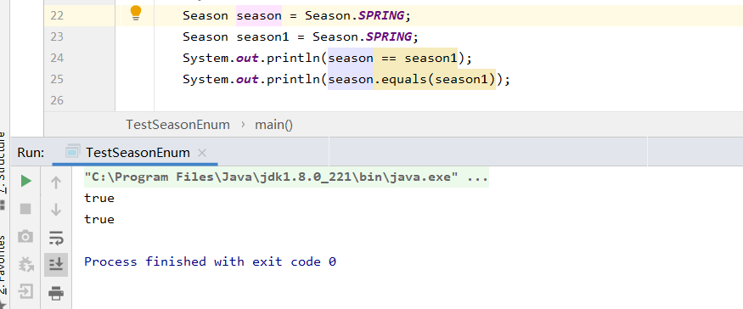Click the green Rerun button
This screenshot has height=309, width=743.
point(26,181)
